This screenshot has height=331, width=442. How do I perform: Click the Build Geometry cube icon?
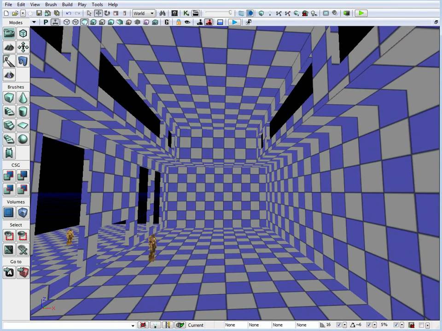pos(262,13)
